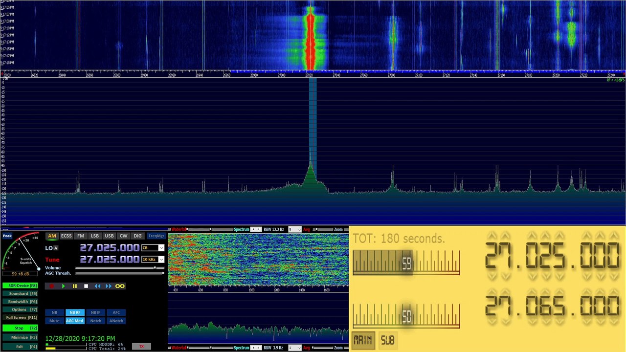626x352 pixels.
Task: Click the Tune frequency 27.025.000 readout
Action: tap(110, 260)
